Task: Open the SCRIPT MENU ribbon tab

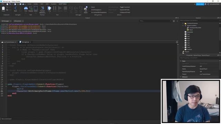Action: (x=63, y=4)
